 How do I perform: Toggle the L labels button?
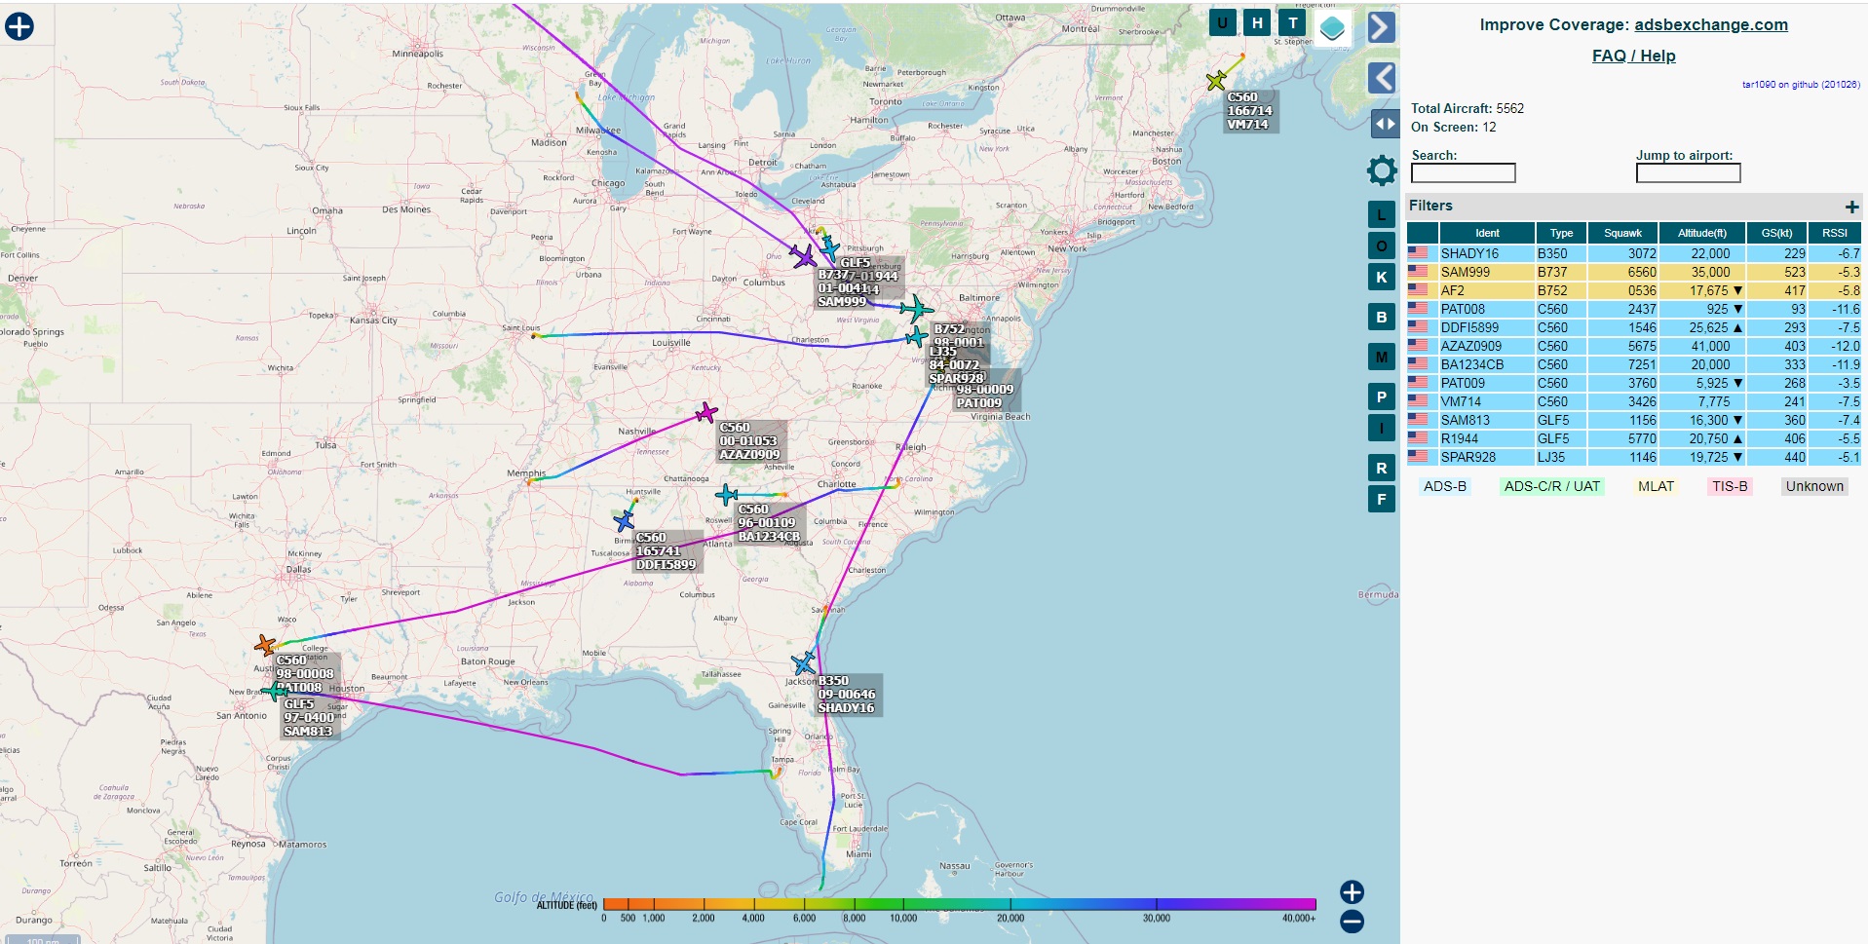click(x=1382, y=215)
